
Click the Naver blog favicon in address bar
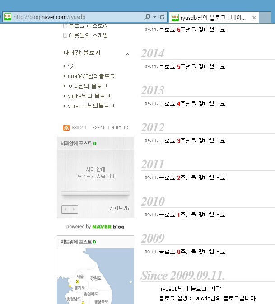(8, 17)
